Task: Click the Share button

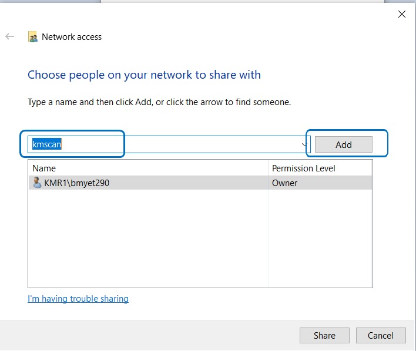Action: (x=324, y=336)
